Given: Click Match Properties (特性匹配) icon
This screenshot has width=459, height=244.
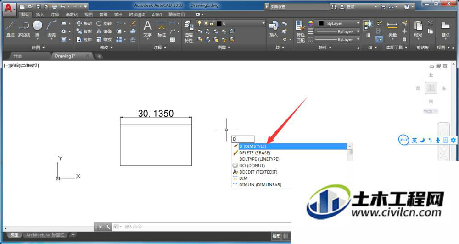Looking at the screenshot, I should pyautogui.click(x=301, y=32).
